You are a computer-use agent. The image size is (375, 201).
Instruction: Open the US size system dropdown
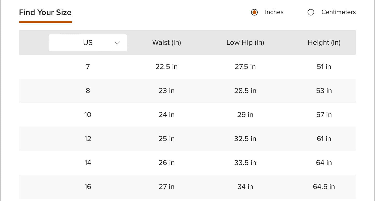[88, 43]
